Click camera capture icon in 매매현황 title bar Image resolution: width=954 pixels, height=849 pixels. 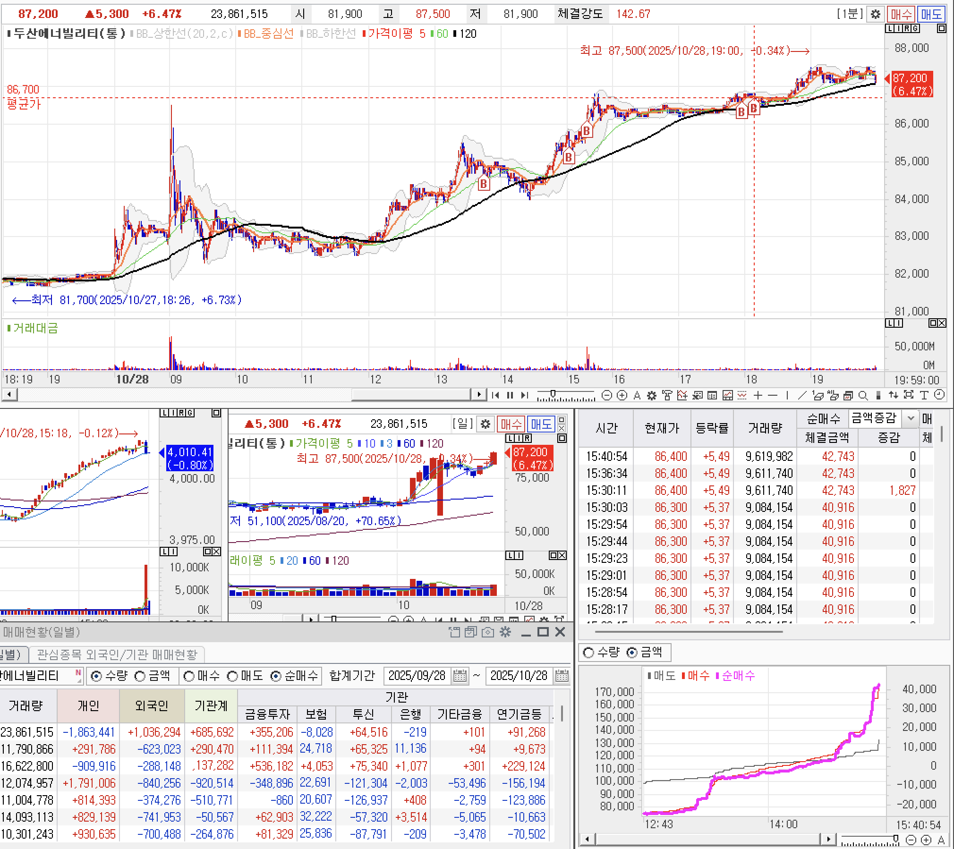488,632
